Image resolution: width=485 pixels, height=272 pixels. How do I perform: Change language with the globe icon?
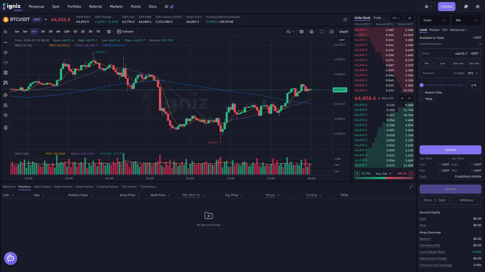[466, 7]
